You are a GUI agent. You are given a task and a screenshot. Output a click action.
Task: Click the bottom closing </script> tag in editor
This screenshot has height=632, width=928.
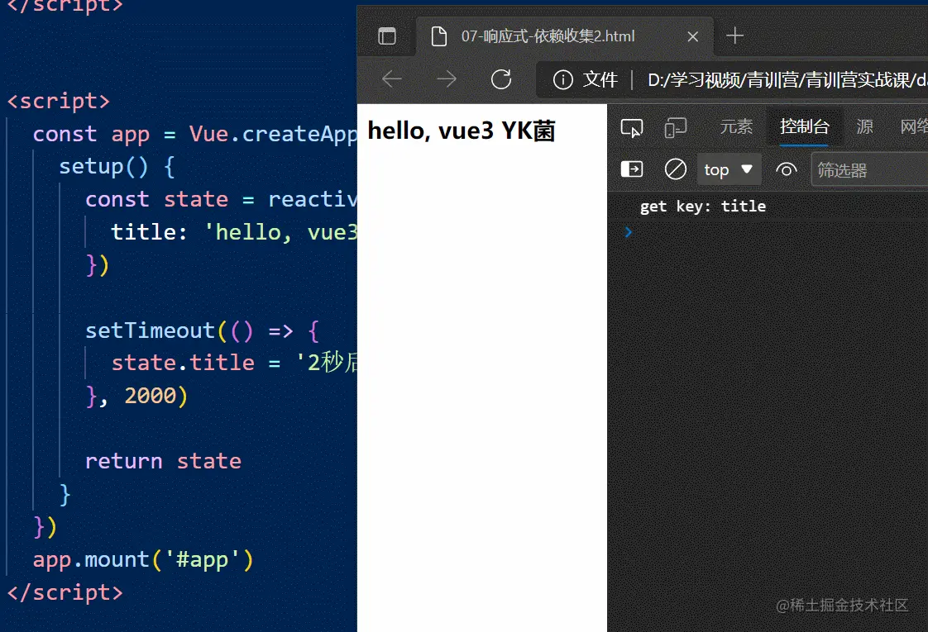point(65,592)
